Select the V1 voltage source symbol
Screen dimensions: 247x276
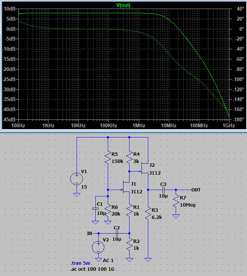77,179
